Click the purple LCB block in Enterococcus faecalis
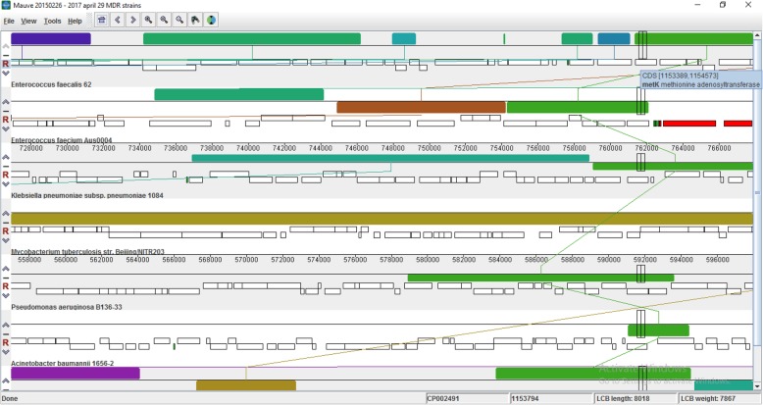This screenshot has width=763, height=405. pos(51,38)
